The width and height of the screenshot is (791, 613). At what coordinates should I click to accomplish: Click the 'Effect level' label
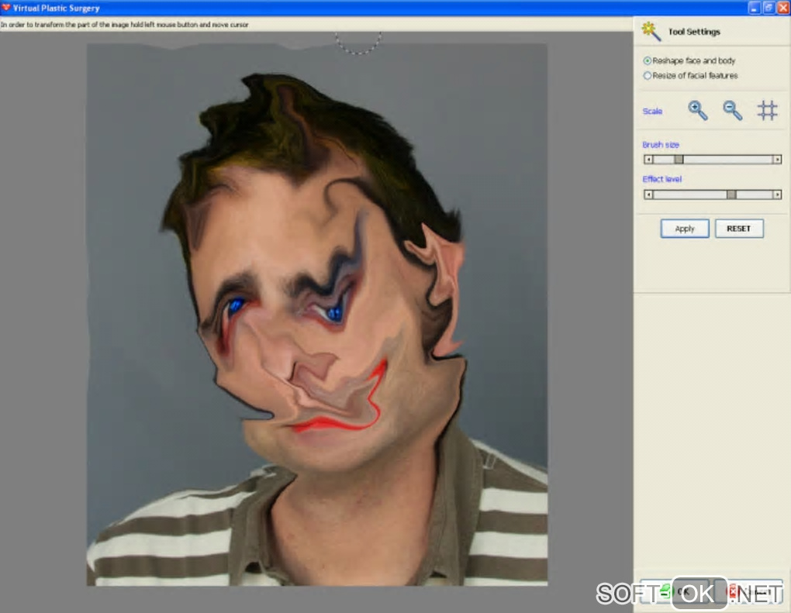coord(661,179)
